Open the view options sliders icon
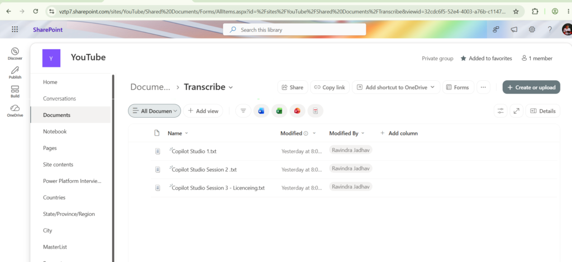 coord(500,111)
